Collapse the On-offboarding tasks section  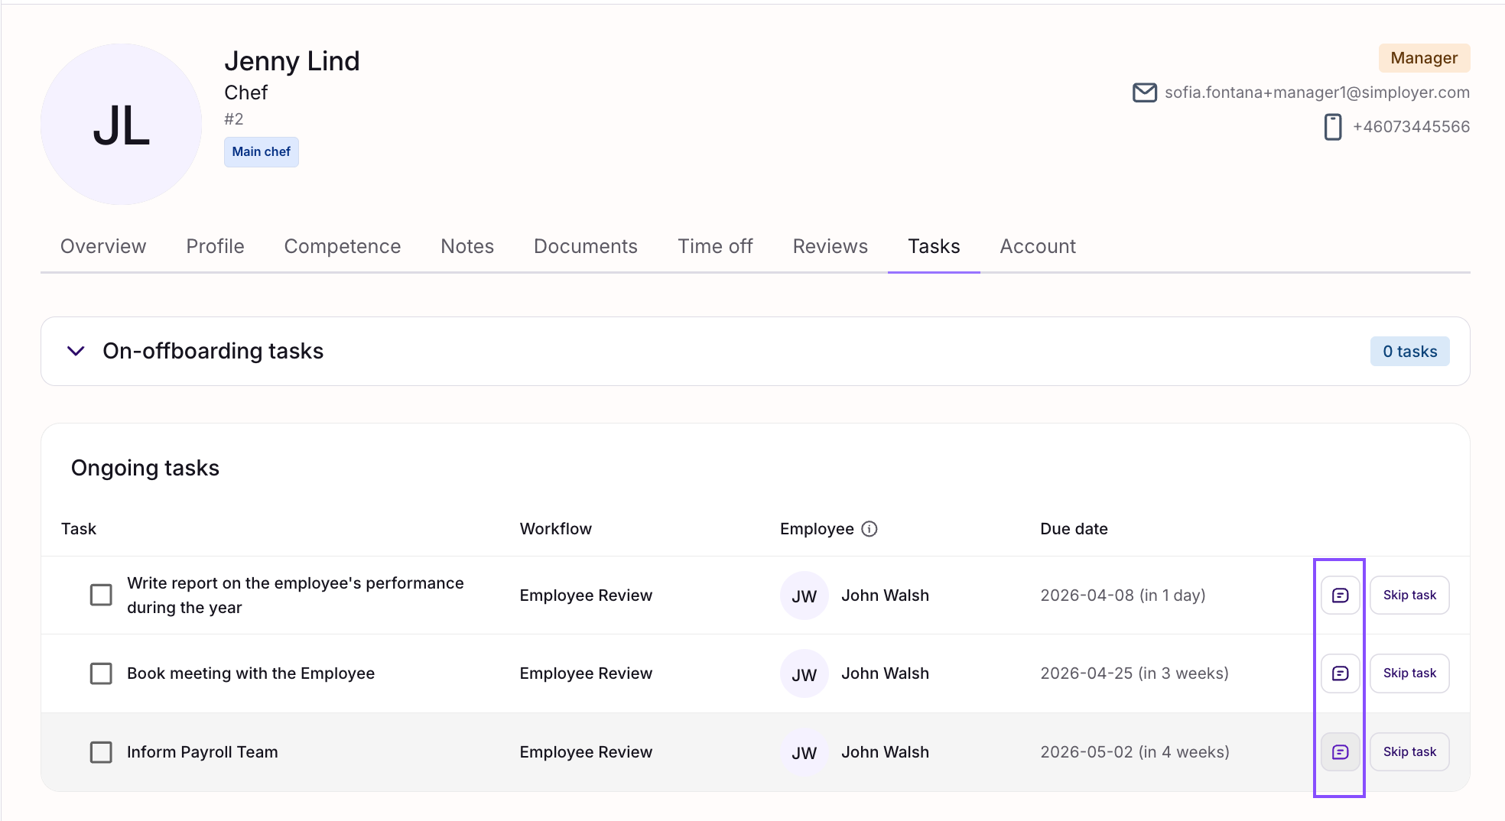(76, 352)
